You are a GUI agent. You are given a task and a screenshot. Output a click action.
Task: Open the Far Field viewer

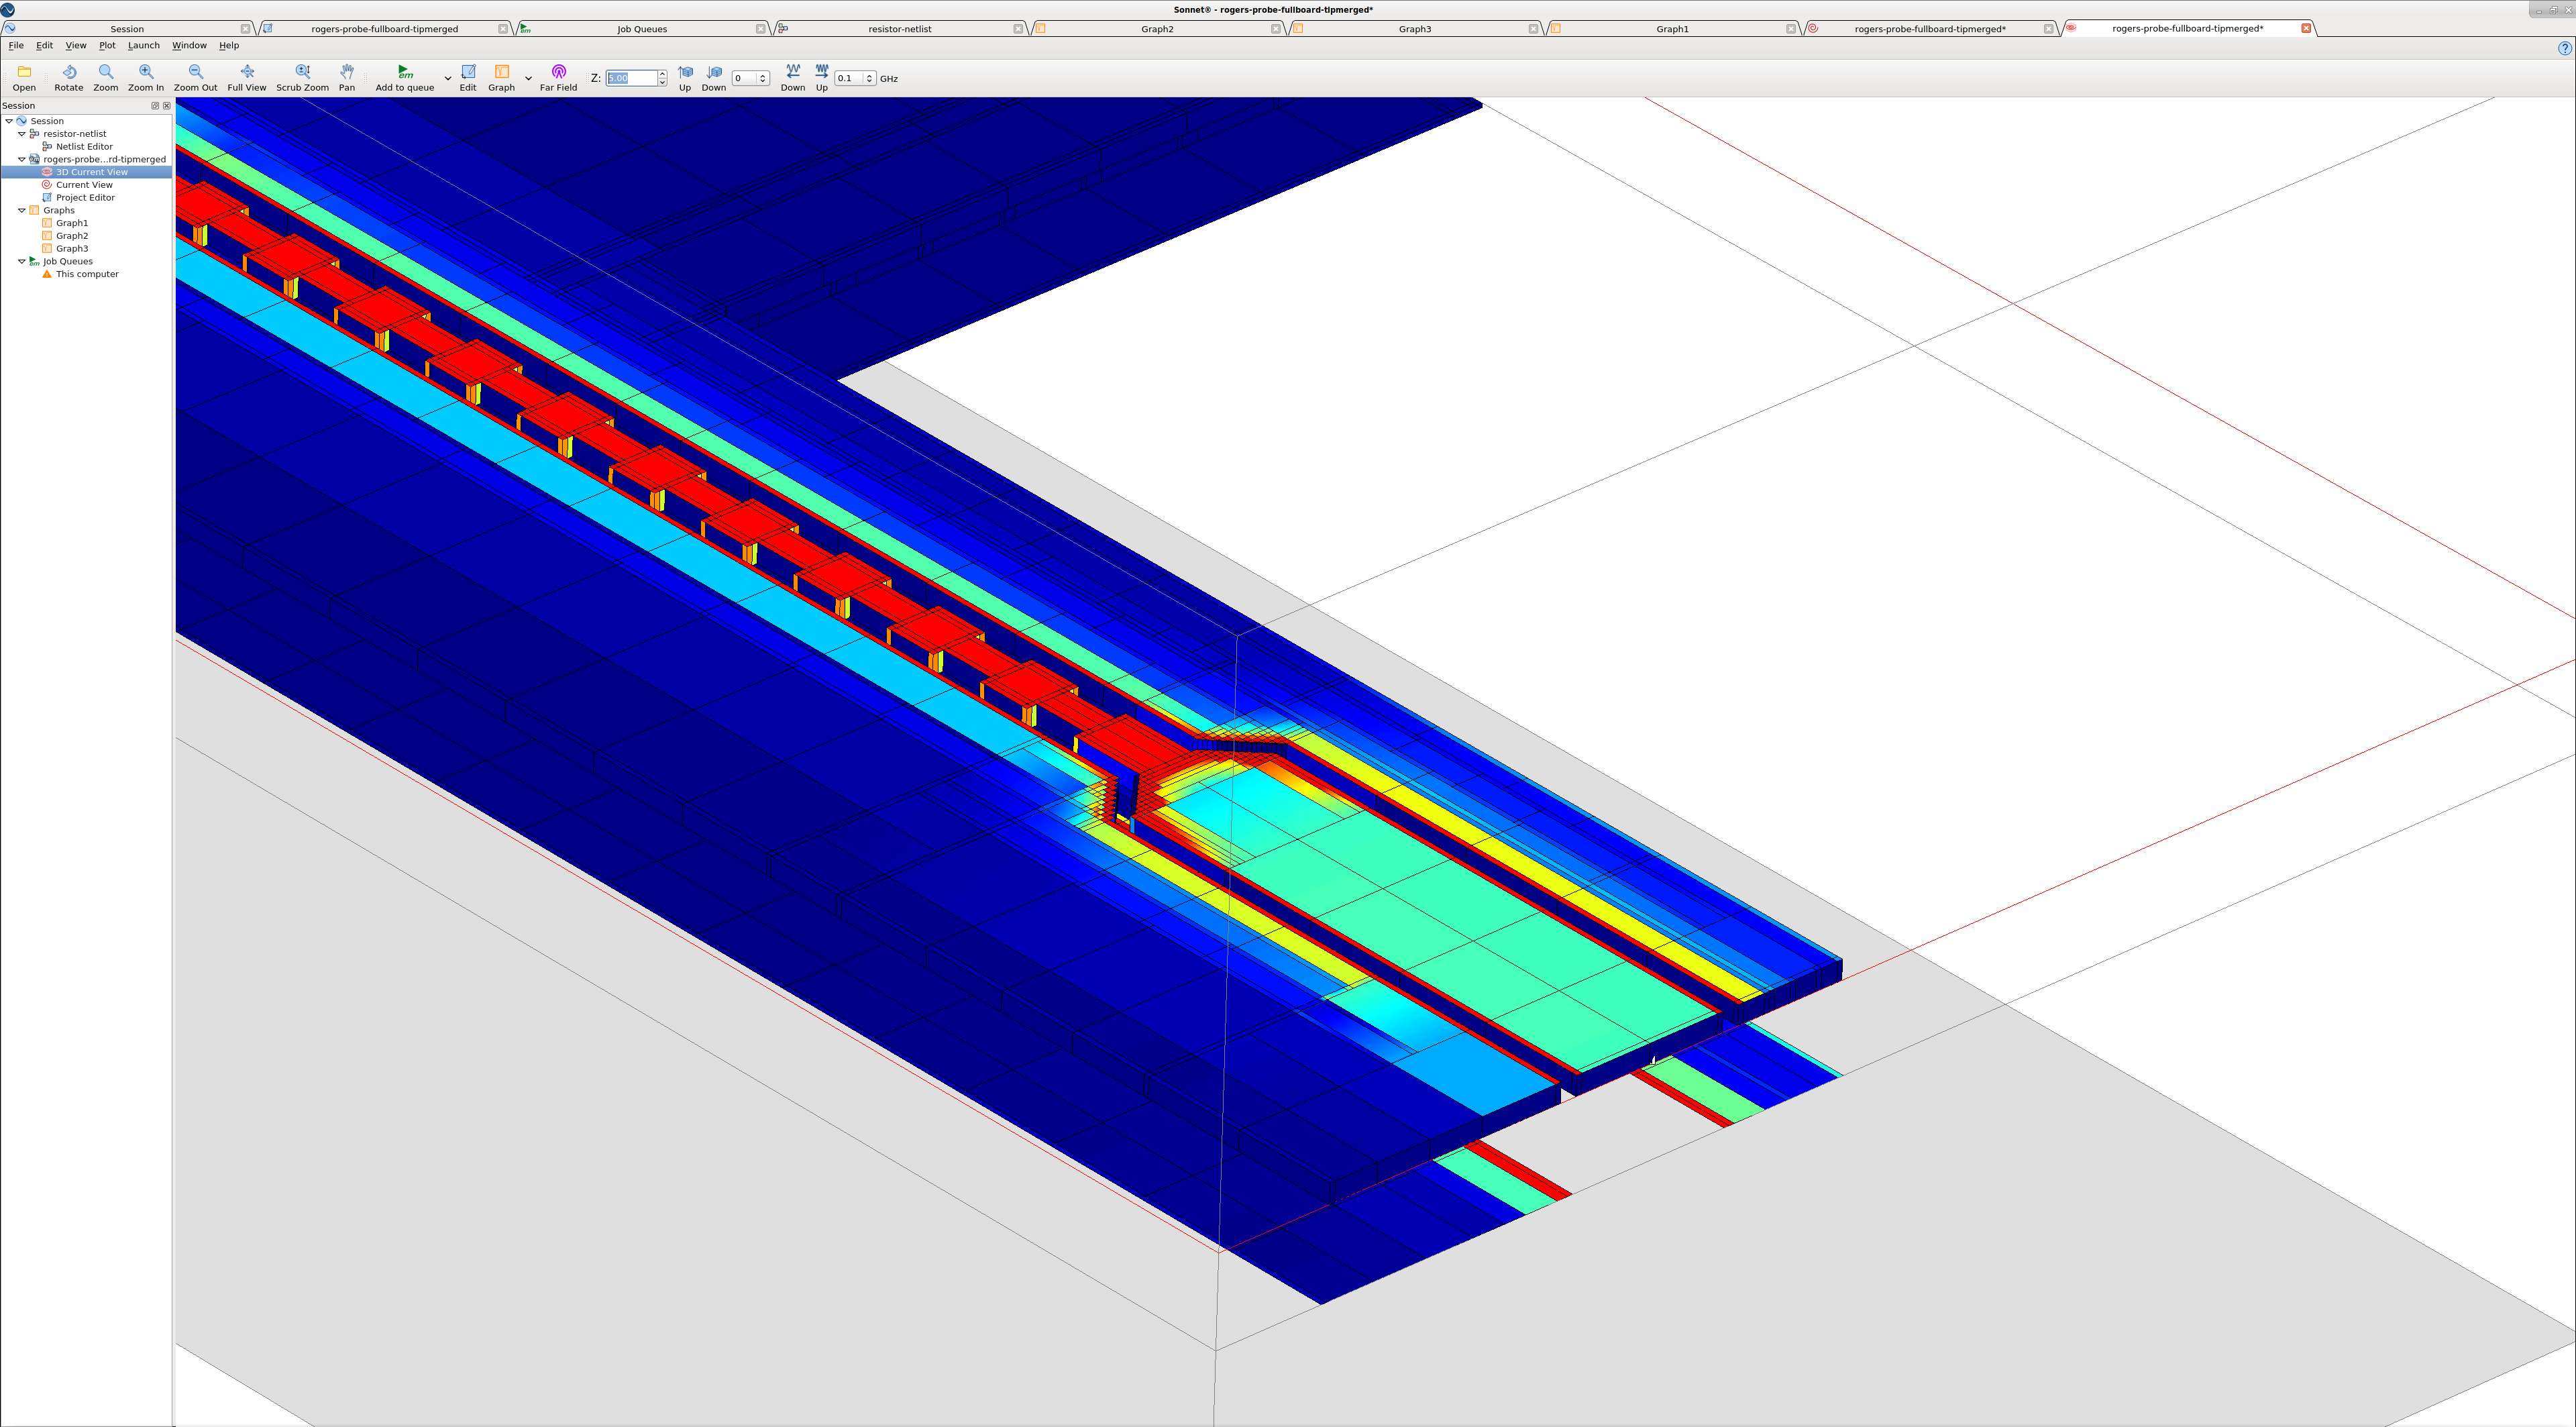point(559,77)
